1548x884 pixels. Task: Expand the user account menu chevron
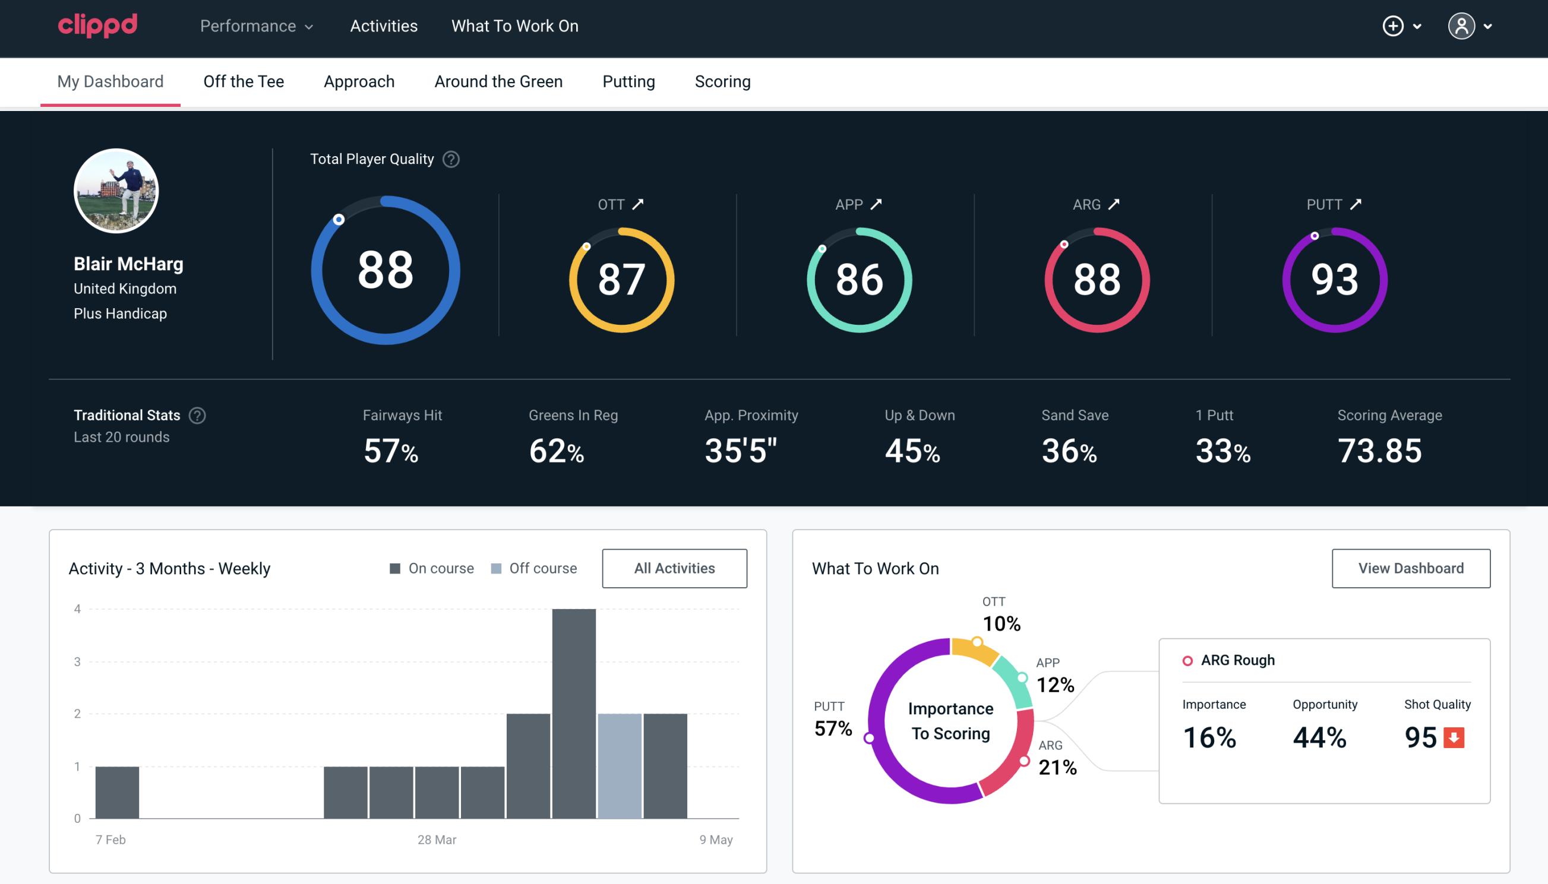click(1489, 27)
